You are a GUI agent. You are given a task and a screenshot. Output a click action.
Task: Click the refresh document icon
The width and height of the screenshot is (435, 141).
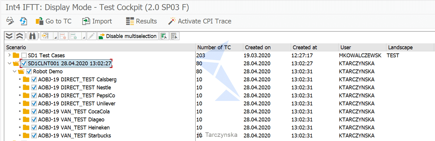(23, 21)
